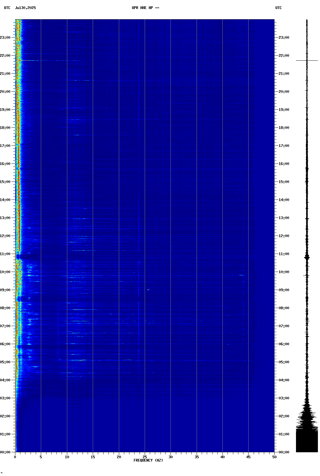Click the left axis 03:00 time label
The image size is (320, 476).
pyautogui.click(x=5, y=398)
